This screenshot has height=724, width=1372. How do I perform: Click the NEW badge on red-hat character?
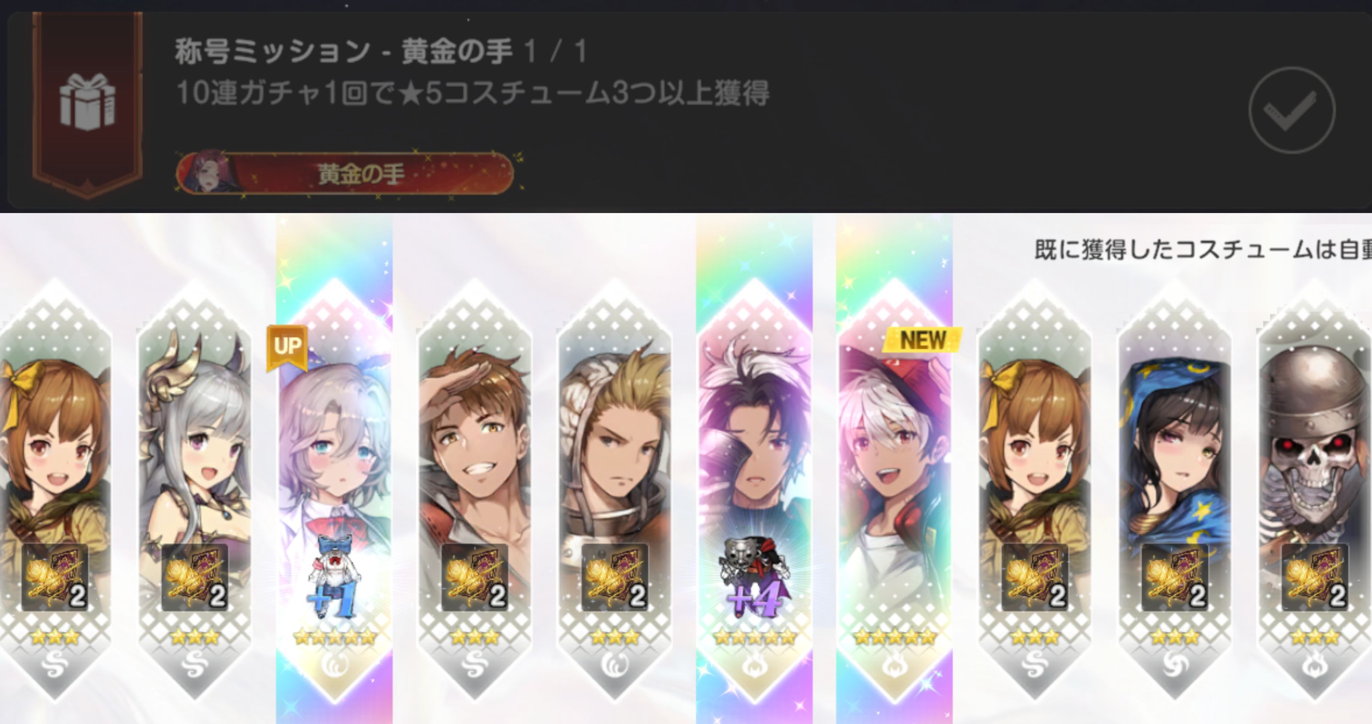[x=923, y=339]
